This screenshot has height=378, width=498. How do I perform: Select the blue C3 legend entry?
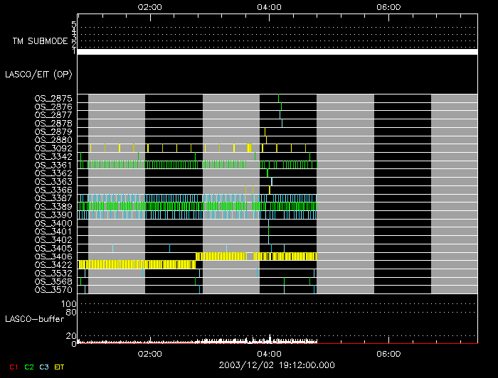(45, 366)
